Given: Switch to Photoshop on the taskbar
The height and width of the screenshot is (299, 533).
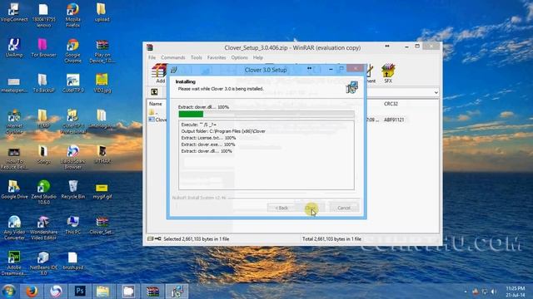Looking at the screenshot, I should [x=80, y=292].
